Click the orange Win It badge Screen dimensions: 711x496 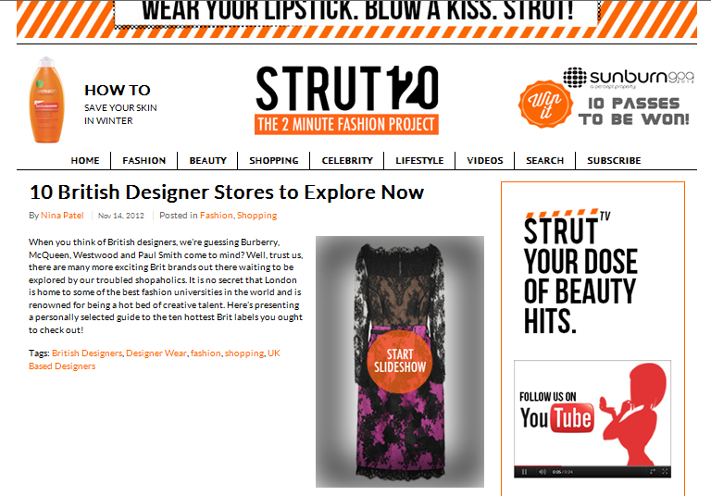(545, 105)
